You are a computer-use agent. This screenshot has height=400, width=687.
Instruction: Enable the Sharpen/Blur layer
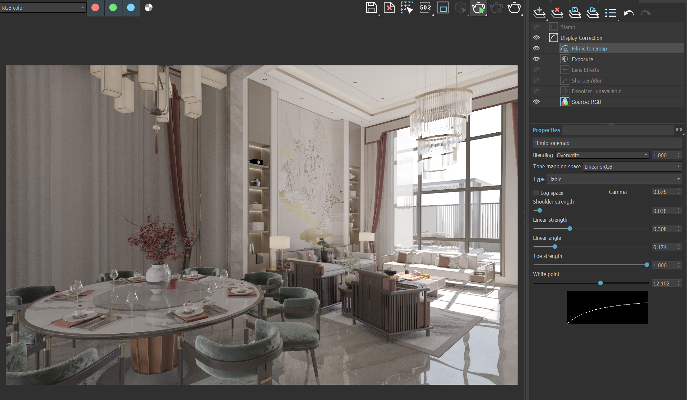[536, 81]
